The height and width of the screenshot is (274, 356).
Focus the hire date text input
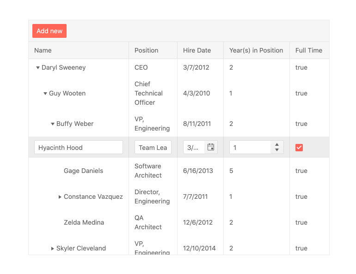pyautogui.click(x=194, y=148)
